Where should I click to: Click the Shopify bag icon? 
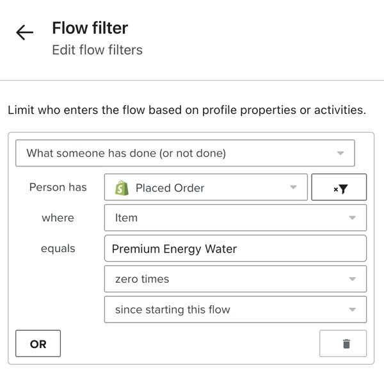point(122,187)
